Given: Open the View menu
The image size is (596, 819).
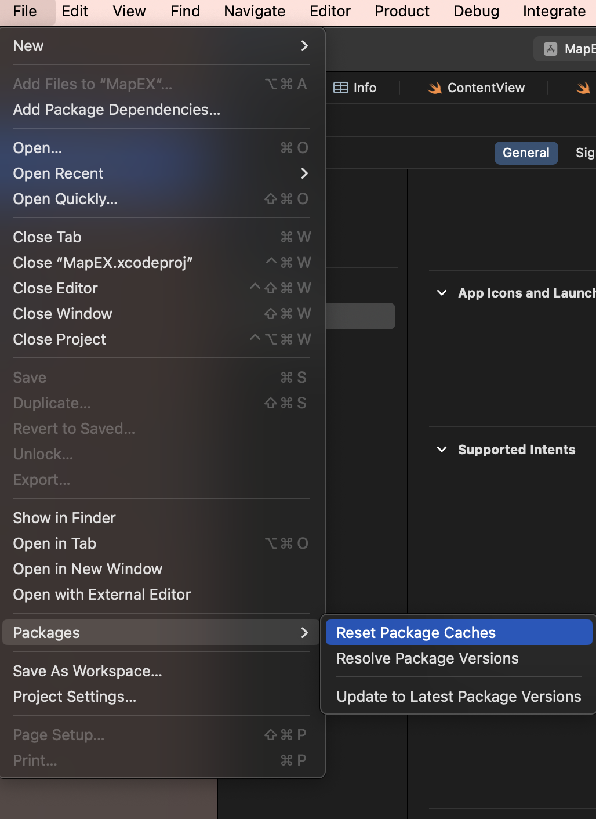Looking at the screenshot, I should coord(129,11).
